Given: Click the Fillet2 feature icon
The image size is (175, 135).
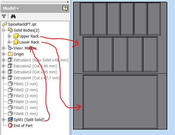Looking at the screenshot, I should click(x=10, y=90).
